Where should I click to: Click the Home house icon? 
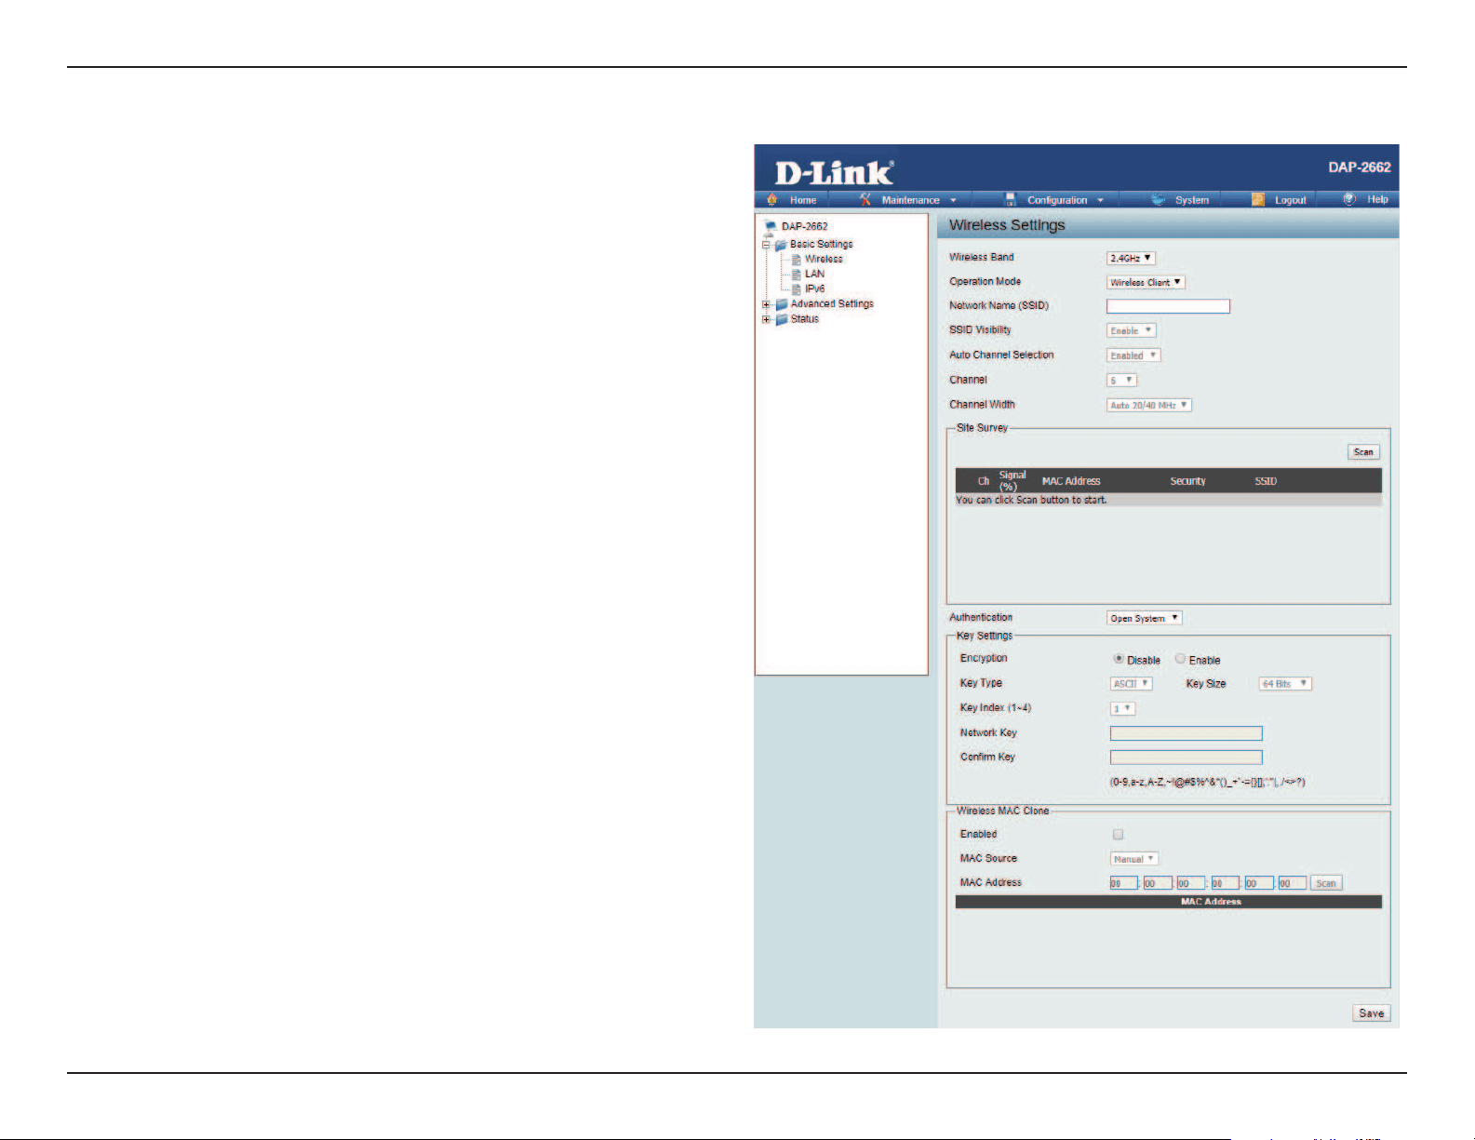771,199
